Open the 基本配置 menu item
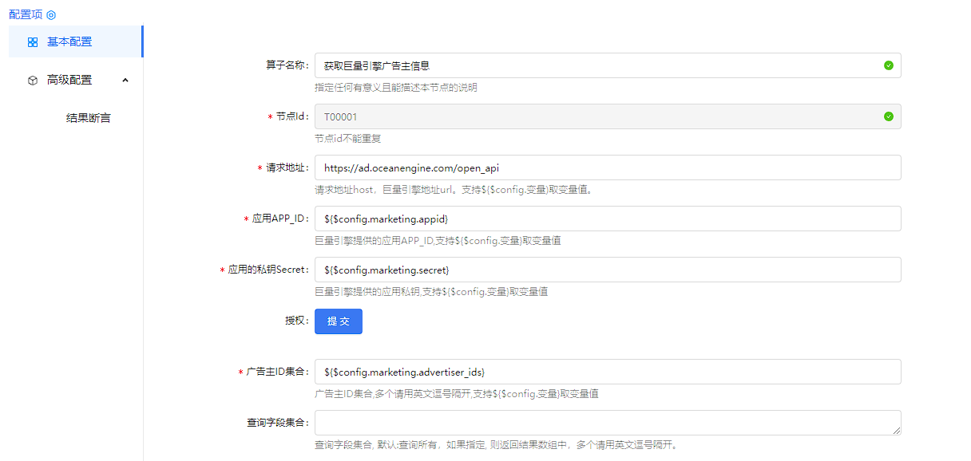Screen dimensions: 971x461 69,41
